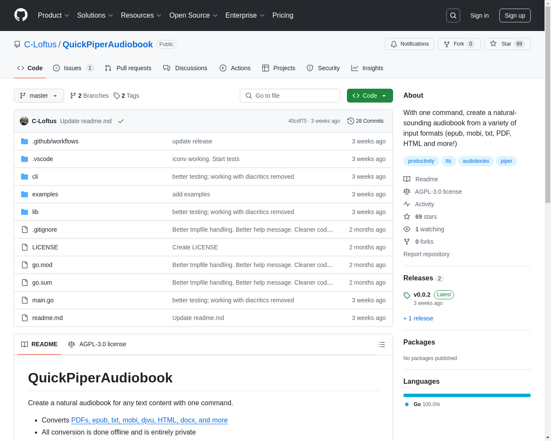Open the Projects tab
The width and height of the screenshot is (551, 441).
tap(279, 68)
